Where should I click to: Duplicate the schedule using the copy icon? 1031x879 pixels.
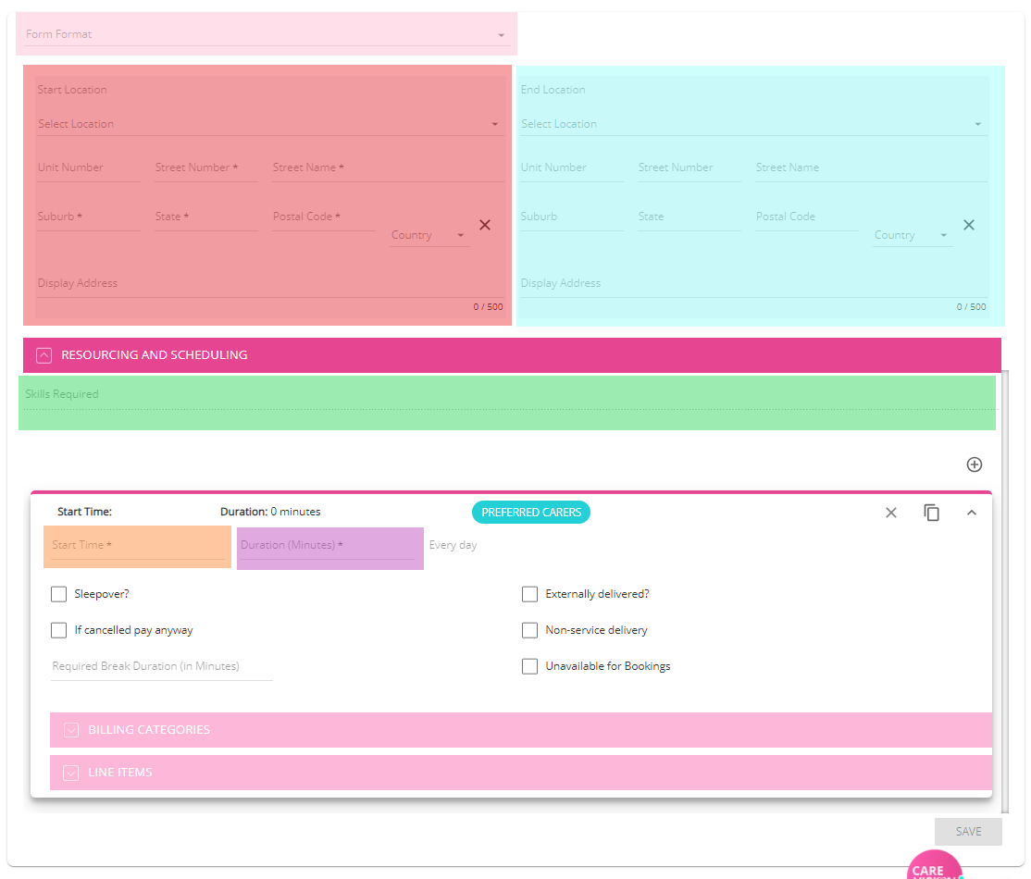click(x=932, y=513)
